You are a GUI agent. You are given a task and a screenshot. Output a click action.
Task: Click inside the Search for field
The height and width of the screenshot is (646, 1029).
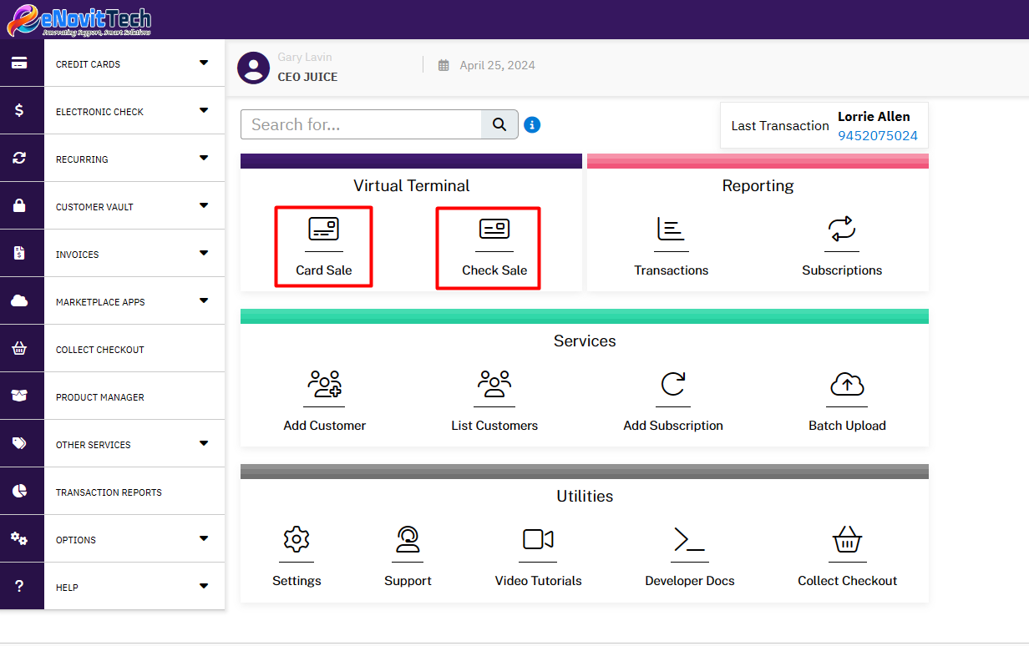click(x=361, y=124)
